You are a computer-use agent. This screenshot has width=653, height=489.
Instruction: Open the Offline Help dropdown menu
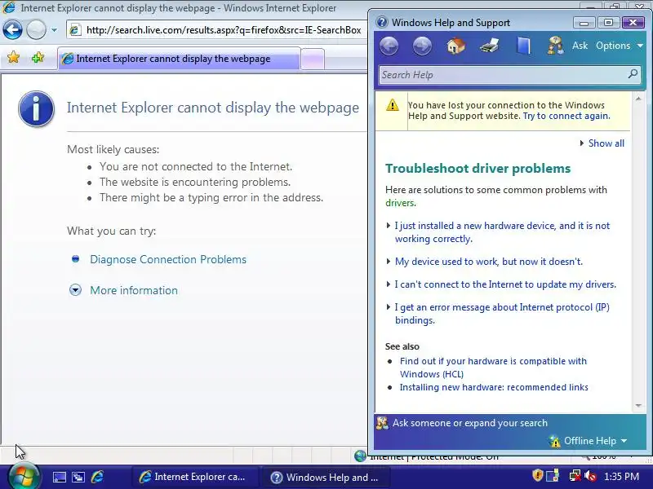[589, 441]
